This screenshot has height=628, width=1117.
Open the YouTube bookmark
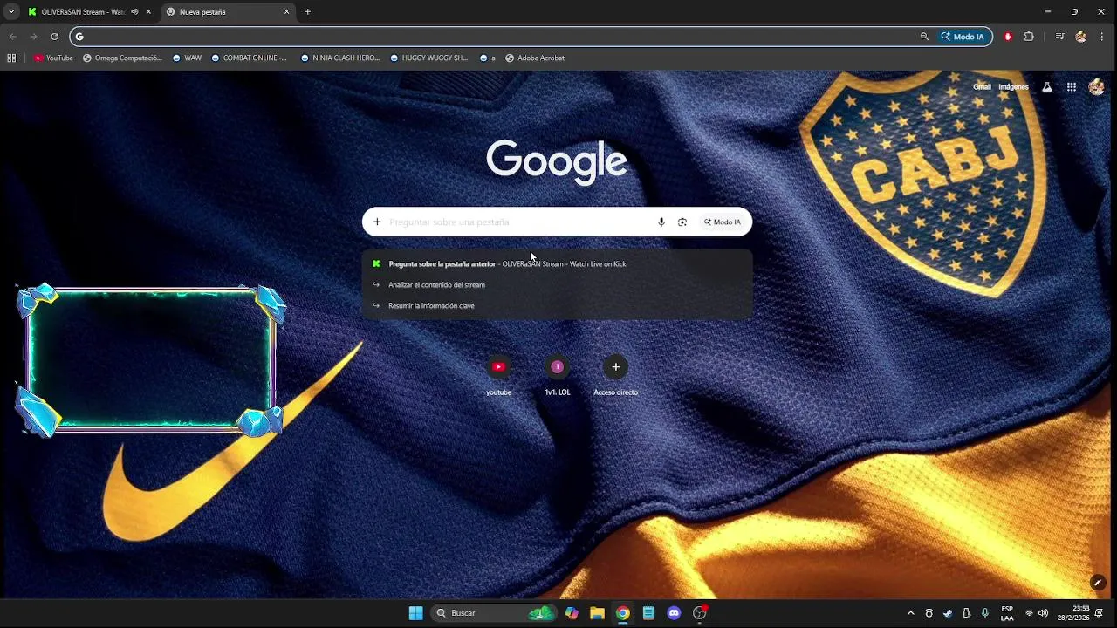(53, 58)
